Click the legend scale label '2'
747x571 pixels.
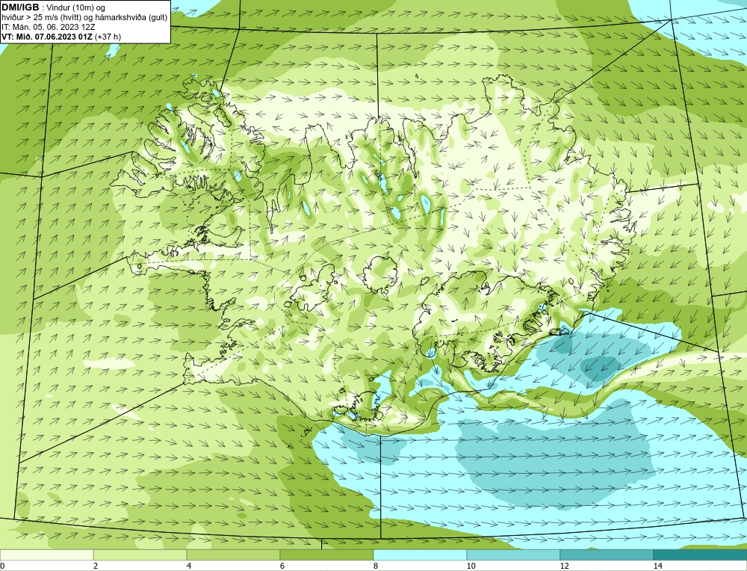point(96,566)
